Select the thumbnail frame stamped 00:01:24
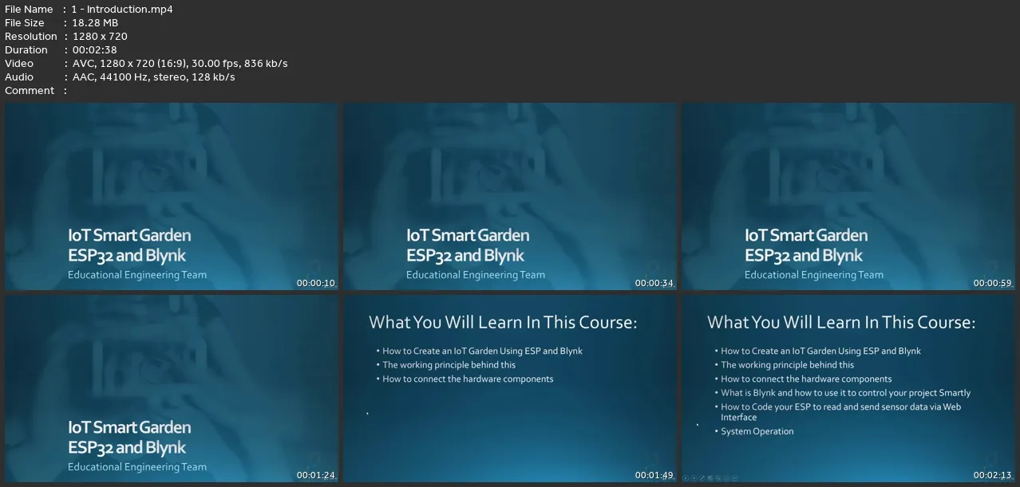 point(172,389)
